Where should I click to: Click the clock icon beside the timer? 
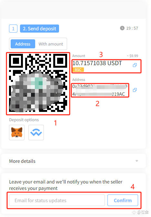pyautogui.click(x=122, y=28)
